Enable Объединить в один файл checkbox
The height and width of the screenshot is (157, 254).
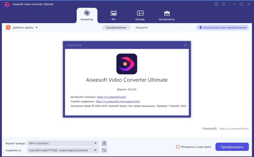(178, 147)
